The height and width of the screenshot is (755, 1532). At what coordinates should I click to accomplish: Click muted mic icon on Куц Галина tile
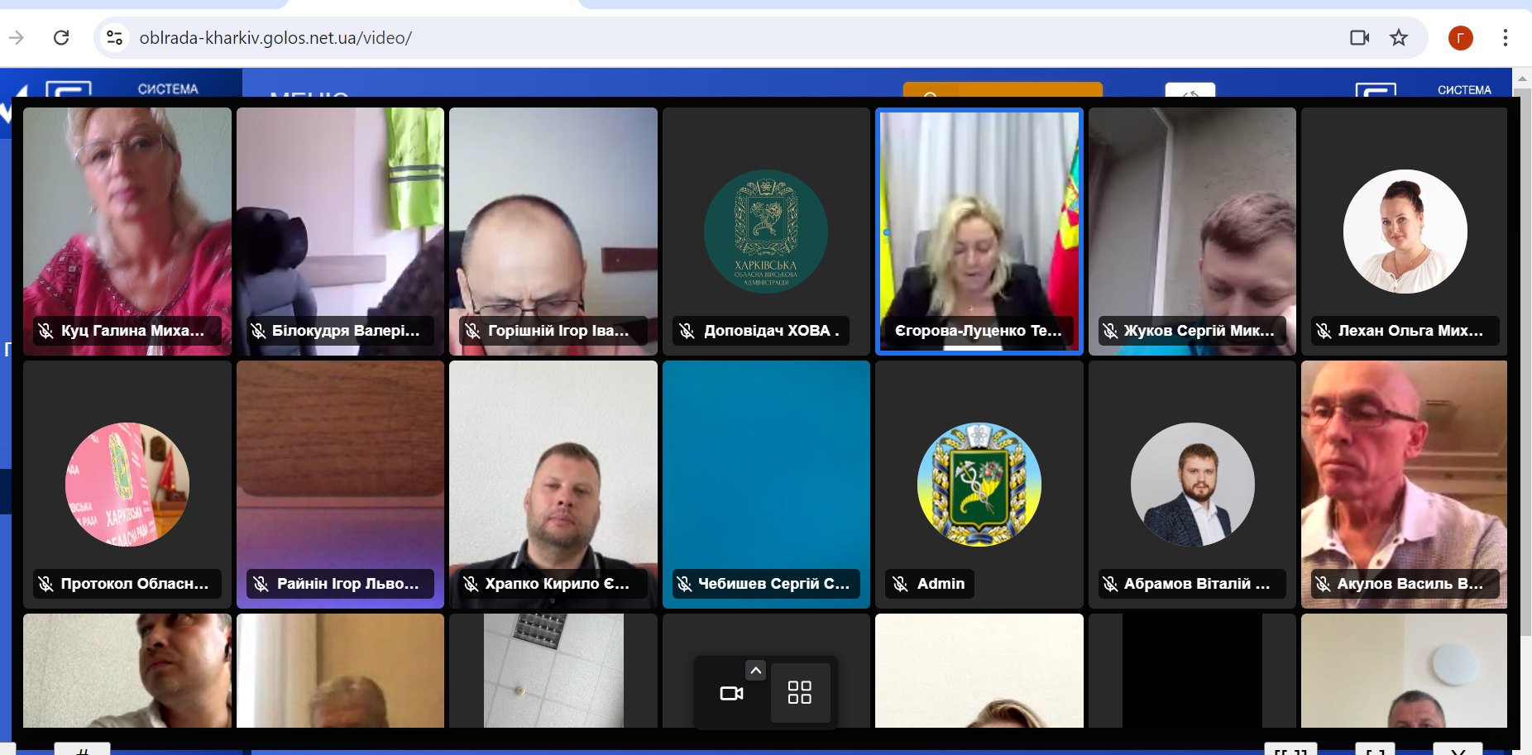(46, 331)
